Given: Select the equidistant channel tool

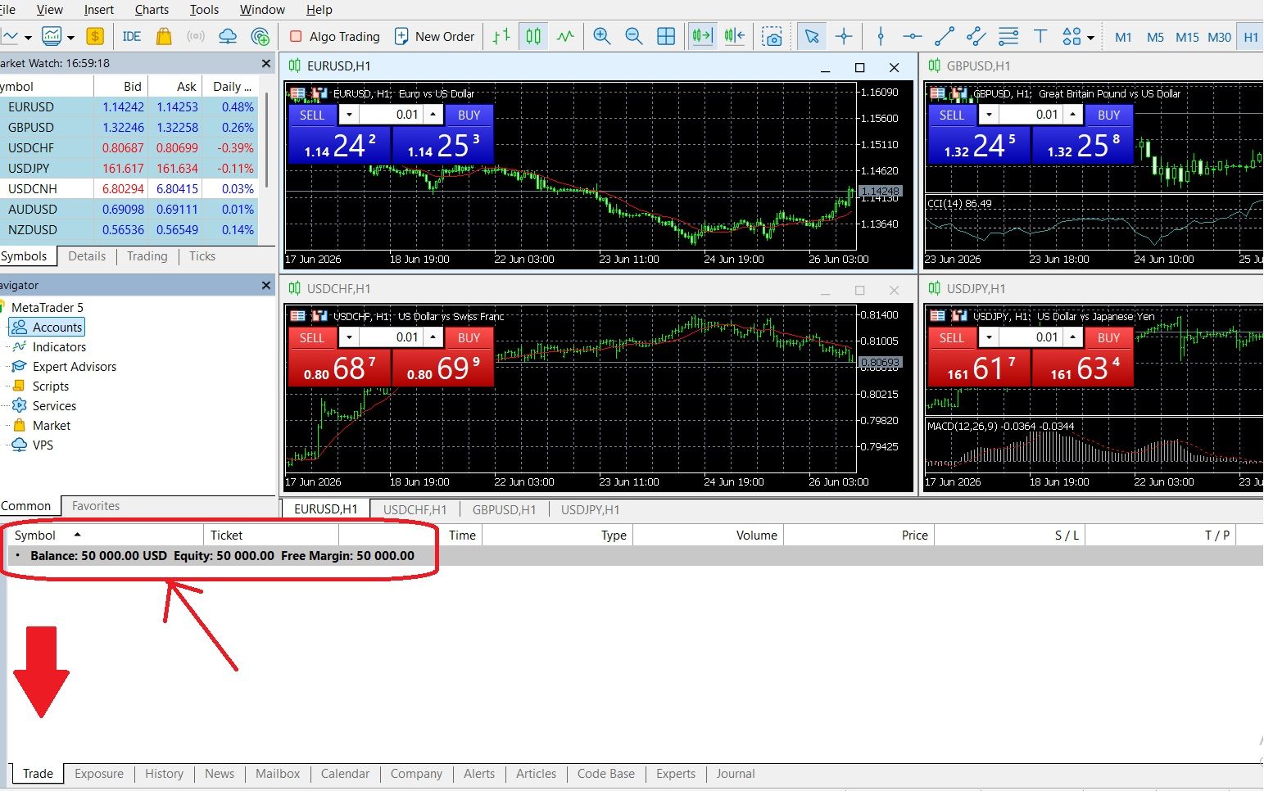Looking at the screenshot, I should (x=976, y=36).
